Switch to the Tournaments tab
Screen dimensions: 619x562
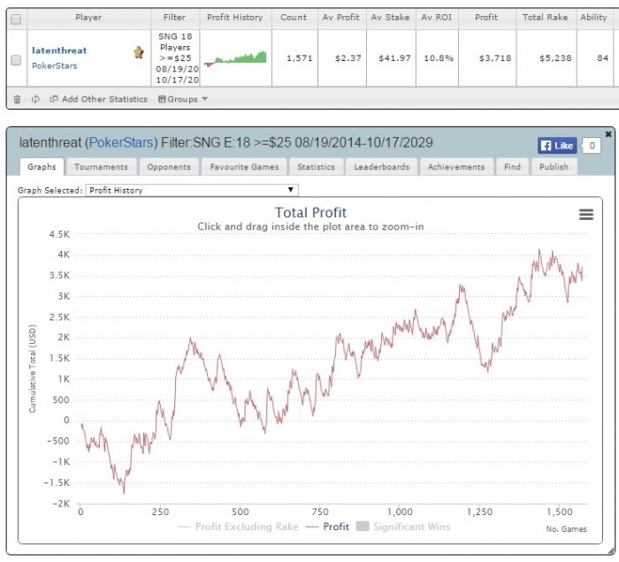pos(101,167)
